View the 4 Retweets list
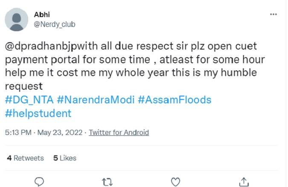This screenshot has width=288, height=187. tap(26, 158)
